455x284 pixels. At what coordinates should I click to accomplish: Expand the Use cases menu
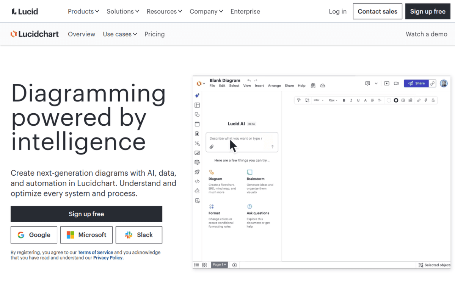pyautogui.click(x=120, y=34)
